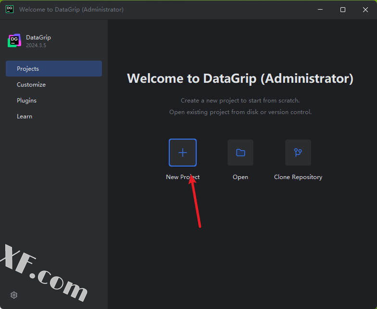Click the Welcome to DataGrip heading
The width and height of the screenshot is (377, 309).
[x=240, y=78]
